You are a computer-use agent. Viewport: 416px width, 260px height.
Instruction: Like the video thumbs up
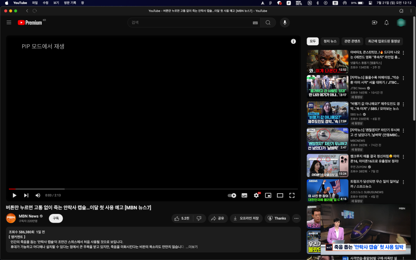click(182, 218)
